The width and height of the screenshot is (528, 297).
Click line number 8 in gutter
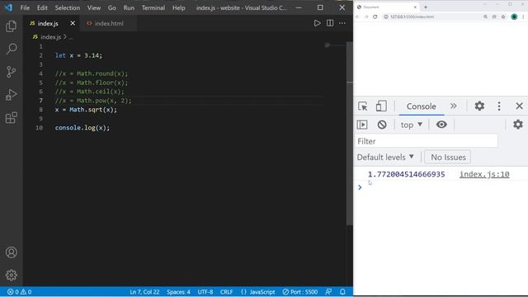(40, 110)
